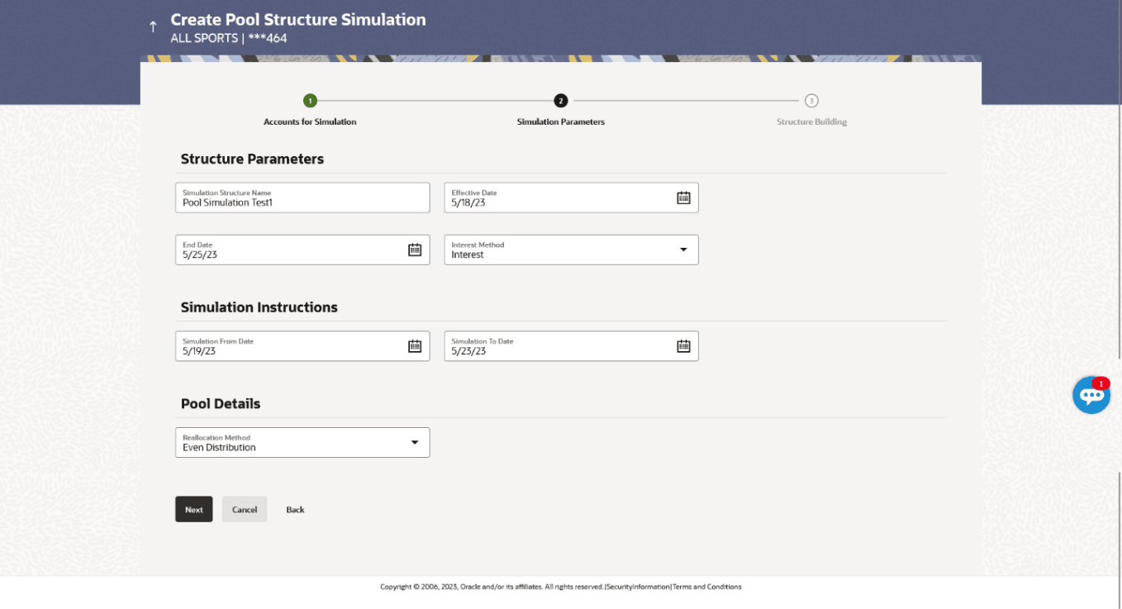This screenshot has height=609, width=1122.
Task: Click the Next button
Action: point(194,509)
